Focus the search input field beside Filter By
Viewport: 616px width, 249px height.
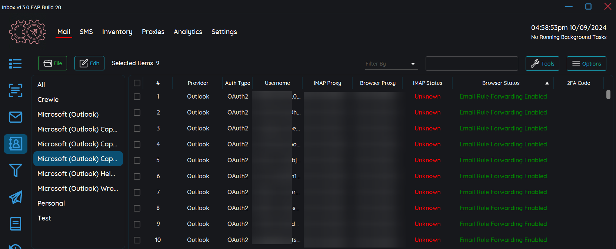pyautogui.click(x=472, y=63)
